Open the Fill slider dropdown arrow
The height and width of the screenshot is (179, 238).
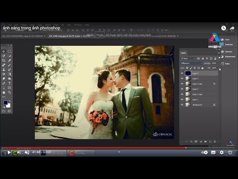tap(219, 68)
